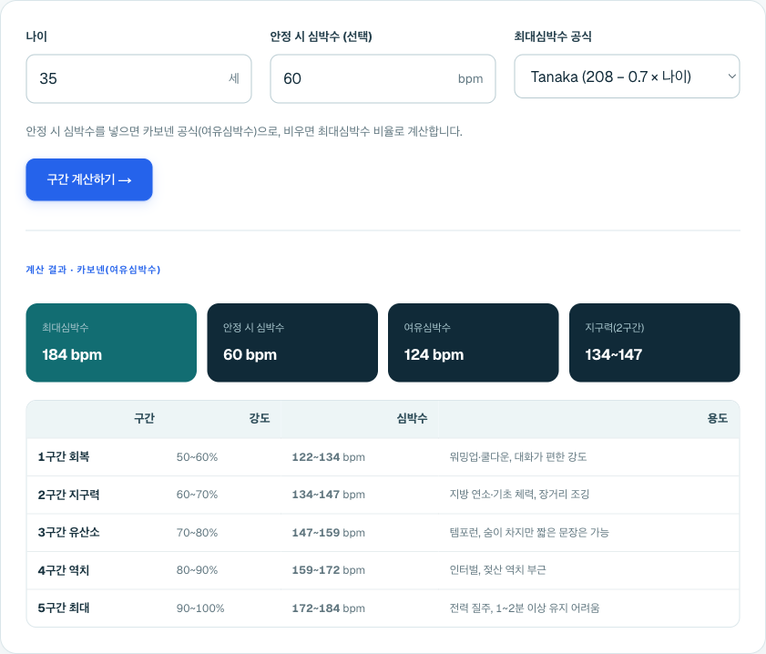Click the 여유심박수 124 bpm card

click(x=473, y=342)
